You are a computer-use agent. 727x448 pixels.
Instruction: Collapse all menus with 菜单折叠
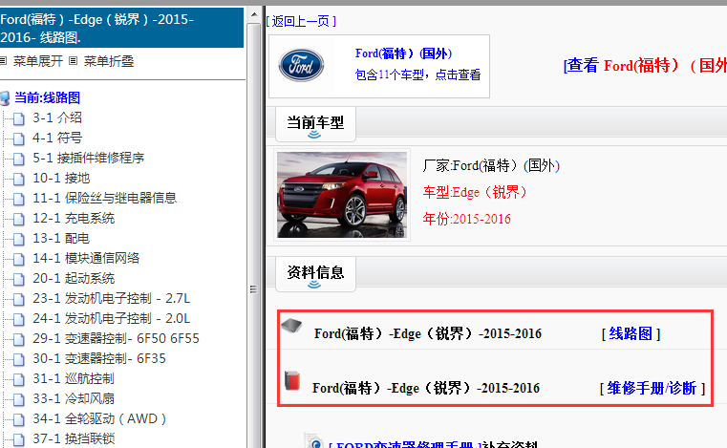coord(109,61)
